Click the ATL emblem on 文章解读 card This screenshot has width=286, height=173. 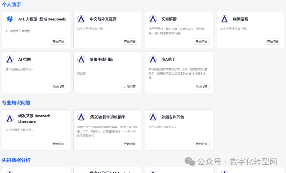(153, 19)
